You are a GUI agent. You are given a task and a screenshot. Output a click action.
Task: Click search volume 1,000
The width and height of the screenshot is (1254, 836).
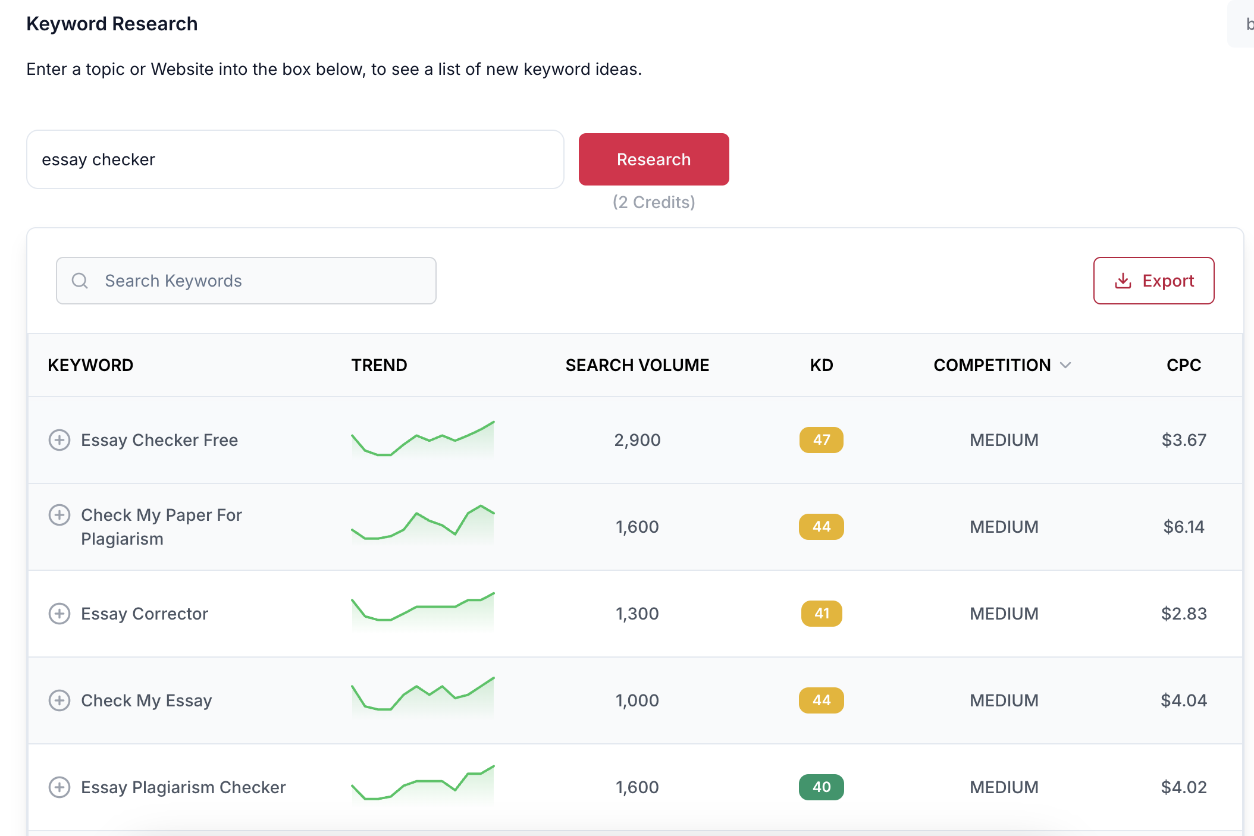click(x=637, y=700)
